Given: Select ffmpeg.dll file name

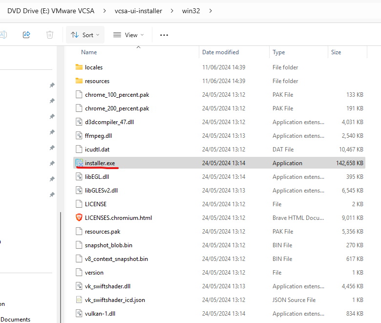Looking at the screenshot, I should coord(98,136).
